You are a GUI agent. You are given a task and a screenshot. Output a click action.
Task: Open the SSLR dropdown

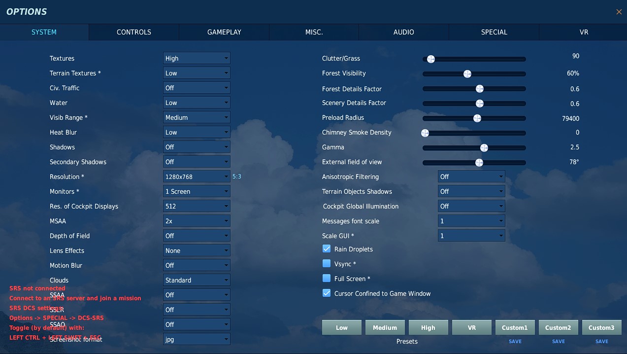tap(197, 310)
